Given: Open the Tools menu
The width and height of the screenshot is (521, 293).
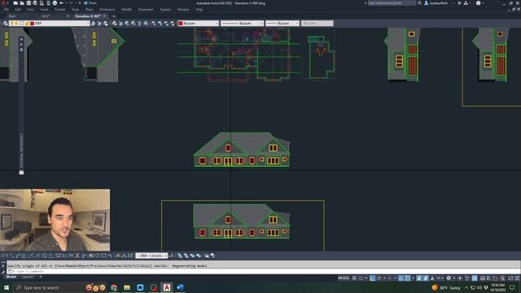Looking at the screenshot, I should [76, 10].
